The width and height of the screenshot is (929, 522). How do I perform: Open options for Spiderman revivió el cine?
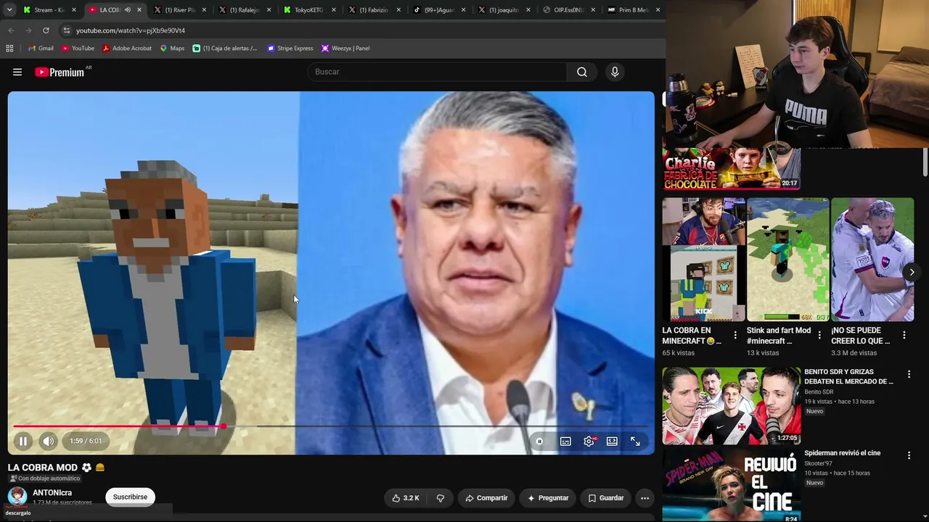pyautogui.click(x=909, y=455)
